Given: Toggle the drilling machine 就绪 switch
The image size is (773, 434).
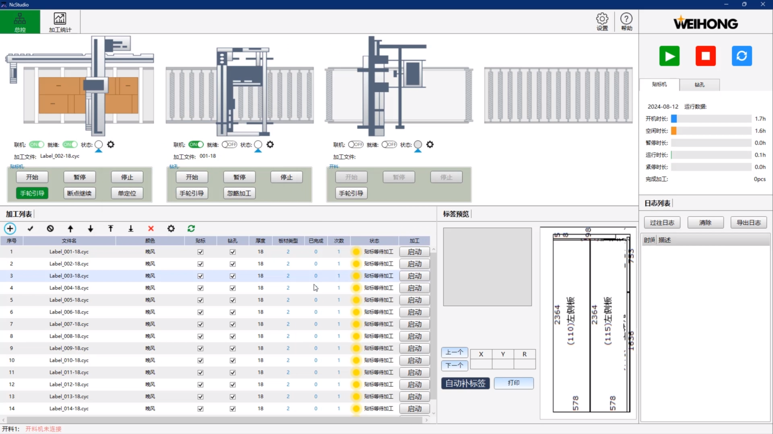Looking at the screenshot, I should point(229,144).
